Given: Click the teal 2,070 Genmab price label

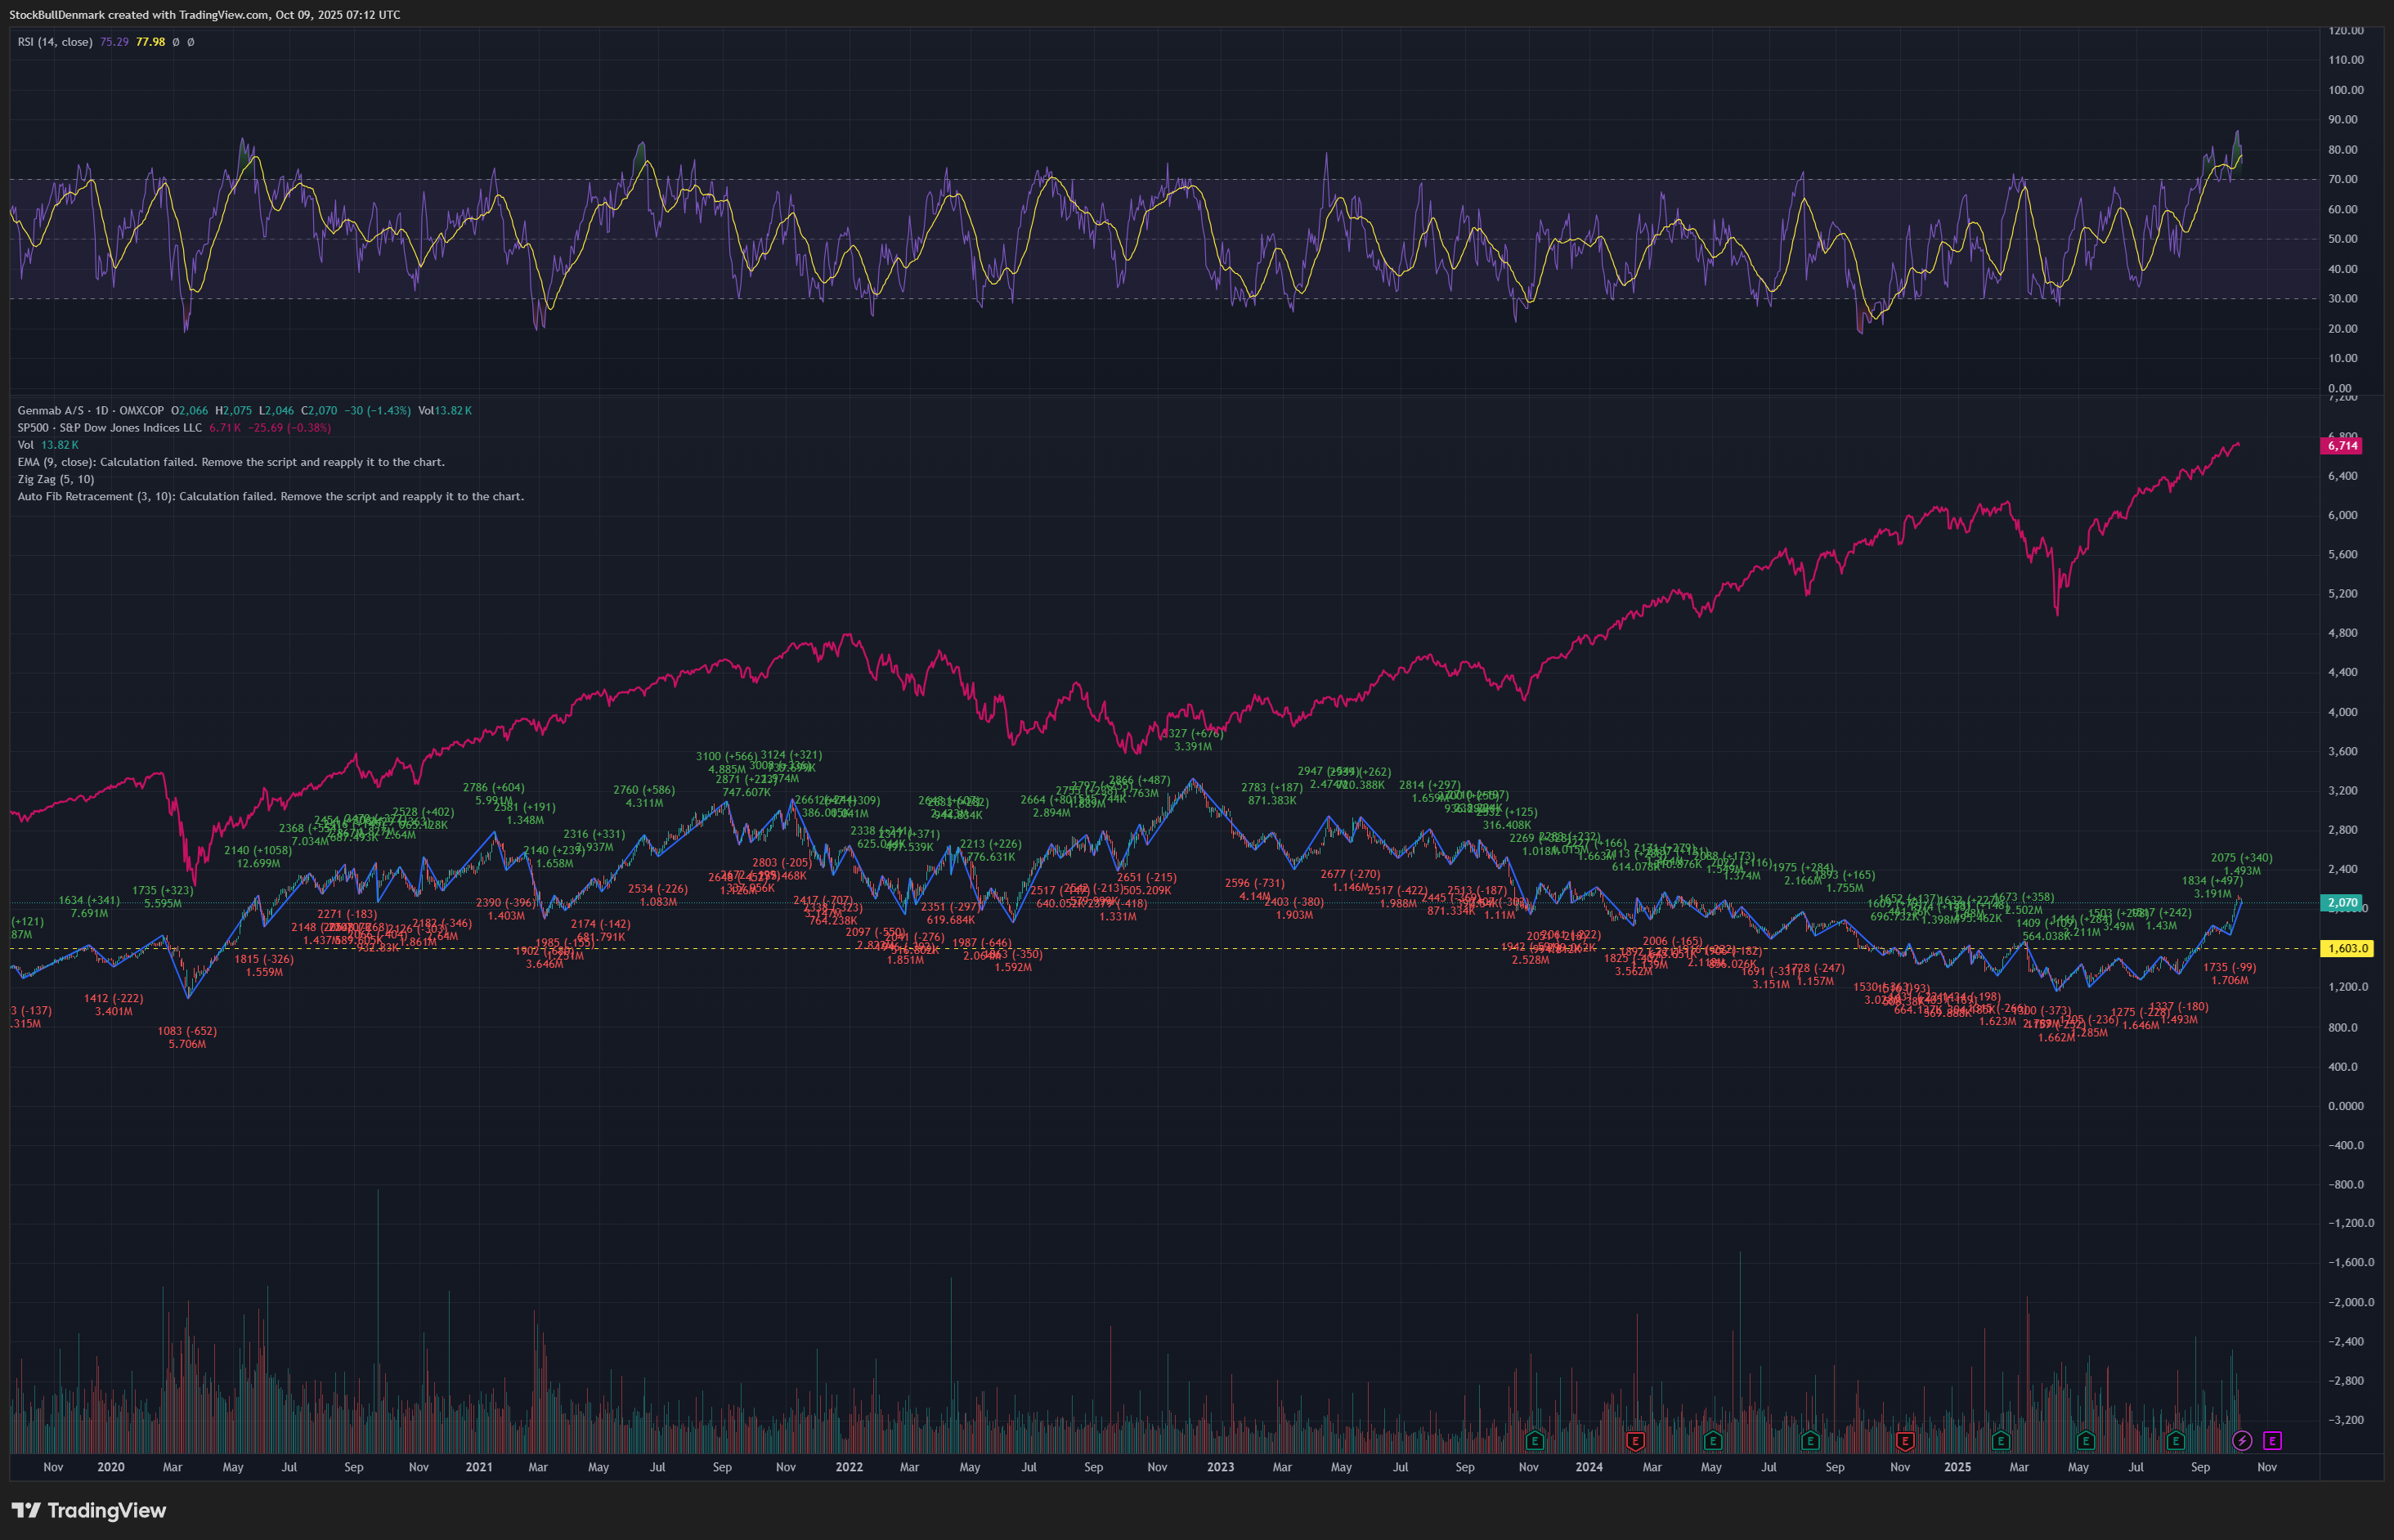Looking at the screenshot, I should pos(2342,902).
